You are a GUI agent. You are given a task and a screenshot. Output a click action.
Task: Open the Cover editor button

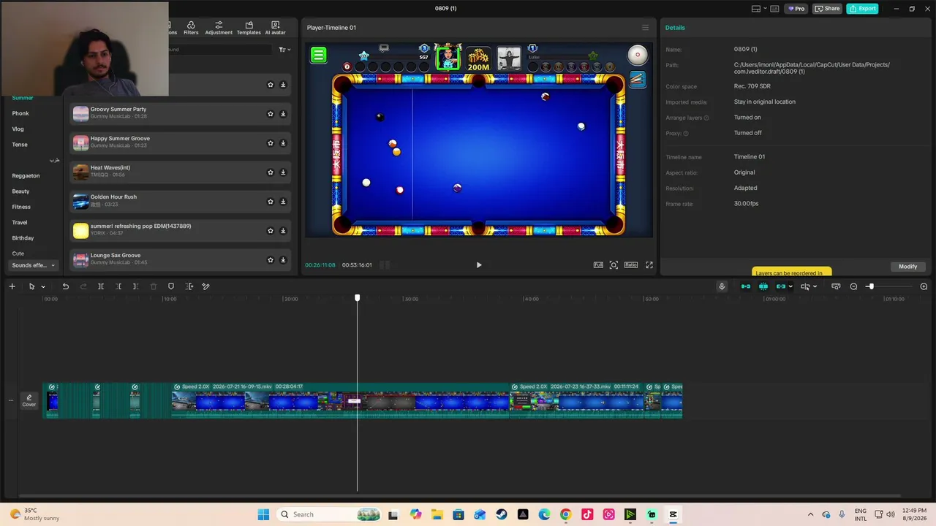[x=29, y=400]
